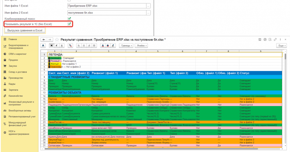Image resolution: width=290 pixels, height=152 pixels.
Task: Align cell text right
Action: point(89,46)
